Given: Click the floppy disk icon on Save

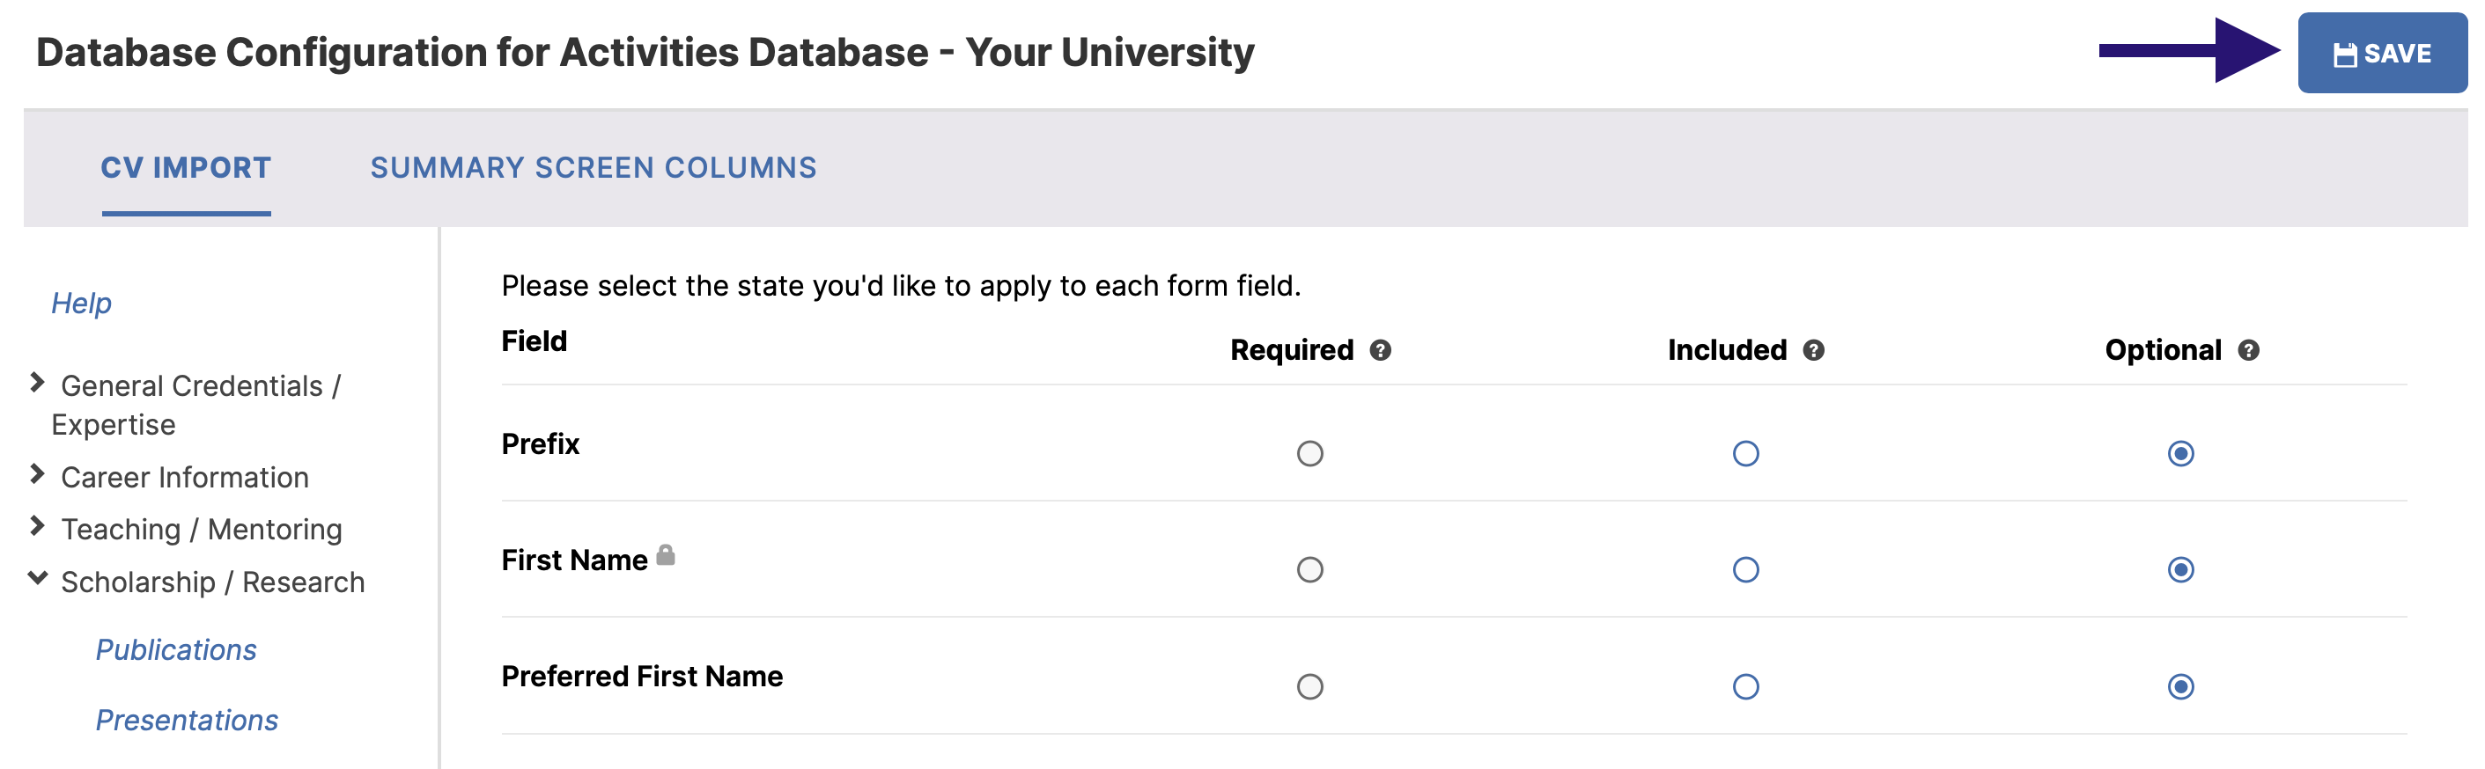Looking at the screenshot, I should 2344,55.
